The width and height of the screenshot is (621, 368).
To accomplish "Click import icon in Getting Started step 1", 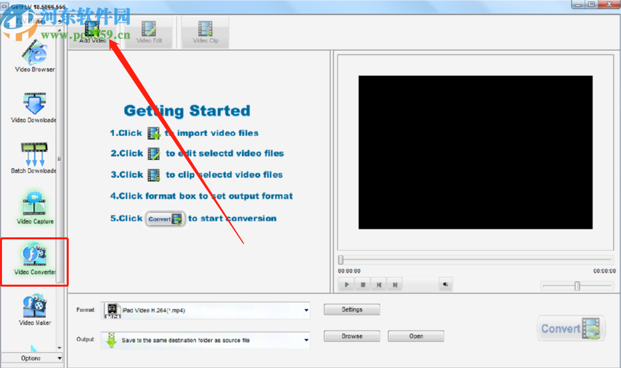I will coord(153,133).
